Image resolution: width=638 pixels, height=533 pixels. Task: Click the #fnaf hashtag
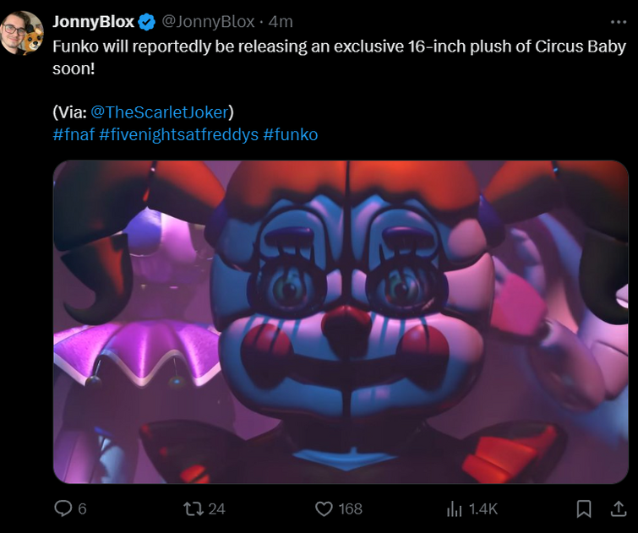74,134
